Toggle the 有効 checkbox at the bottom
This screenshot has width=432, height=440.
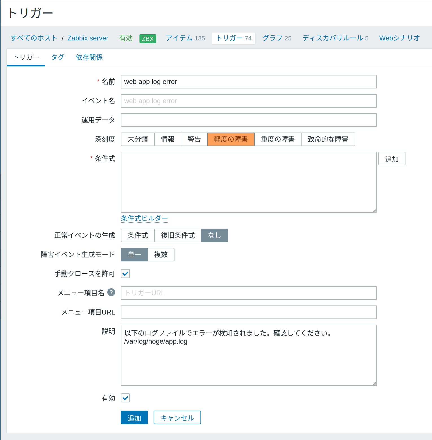coord(125,398)
